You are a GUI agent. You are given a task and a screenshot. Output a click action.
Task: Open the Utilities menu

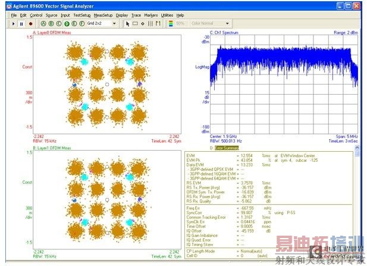coord(167,15)
